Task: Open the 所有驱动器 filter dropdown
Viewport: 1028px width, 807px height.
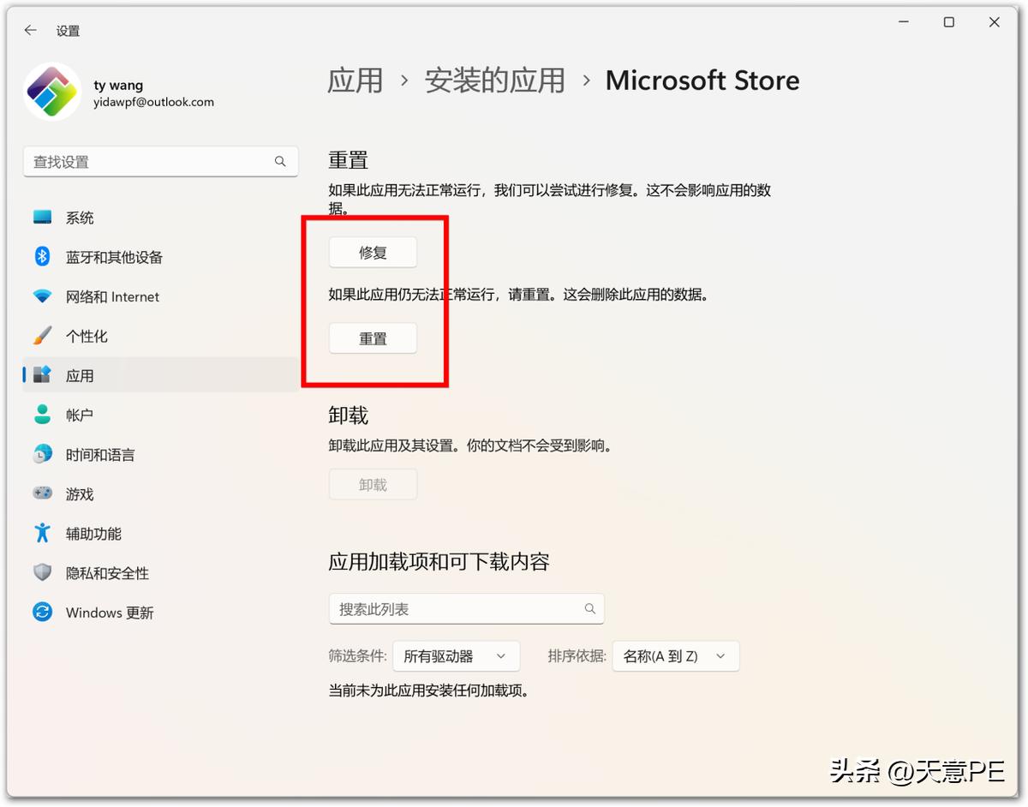Action: pos(456,655)
